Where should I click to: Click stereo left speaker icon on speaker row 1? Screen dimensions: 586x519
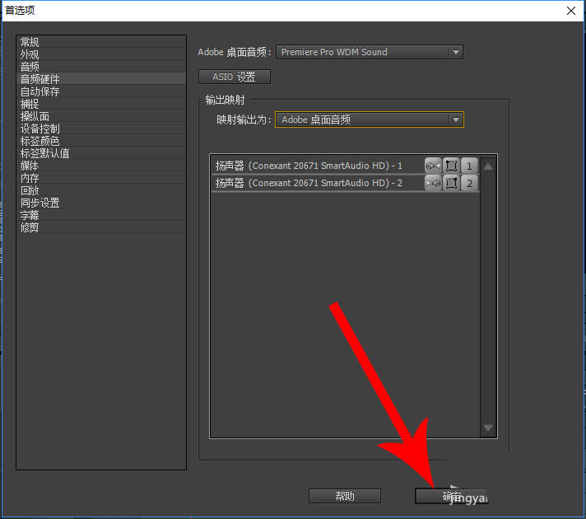[x=433, y=166]
